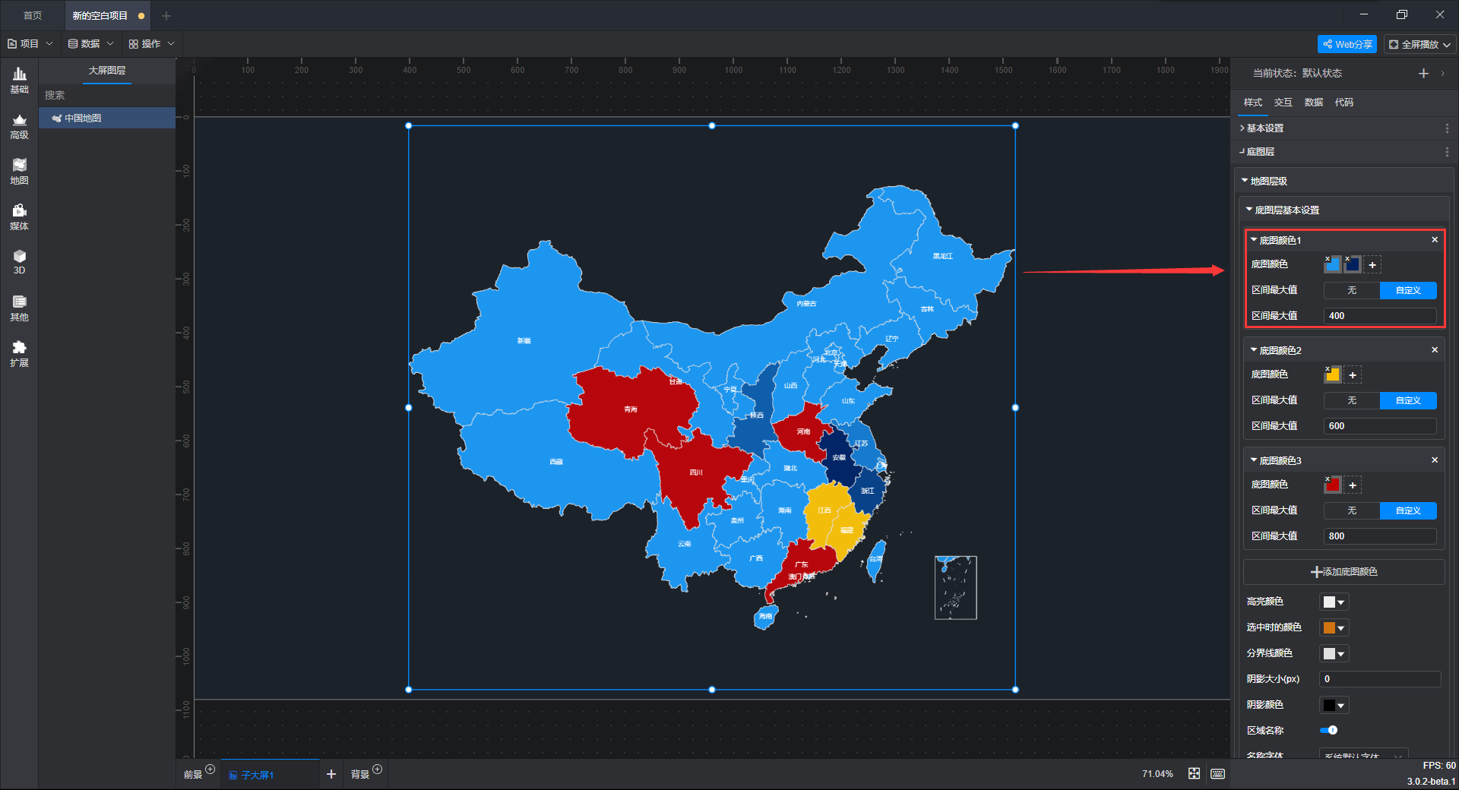Click the arrow next to the state plus icon

point(1443,73)
